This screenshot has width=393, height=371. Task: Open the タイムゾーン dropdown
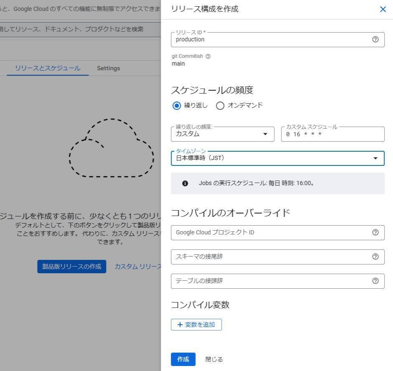[x=278, y=158]
